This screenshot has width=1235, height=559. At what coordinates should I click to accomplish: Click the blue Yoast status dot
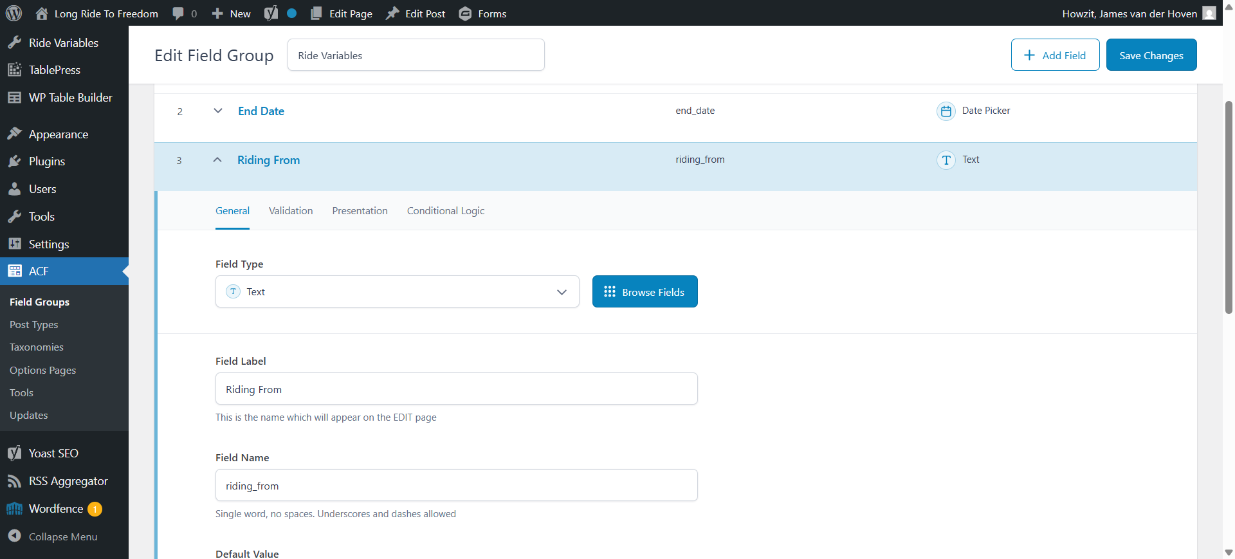(291, 13)
